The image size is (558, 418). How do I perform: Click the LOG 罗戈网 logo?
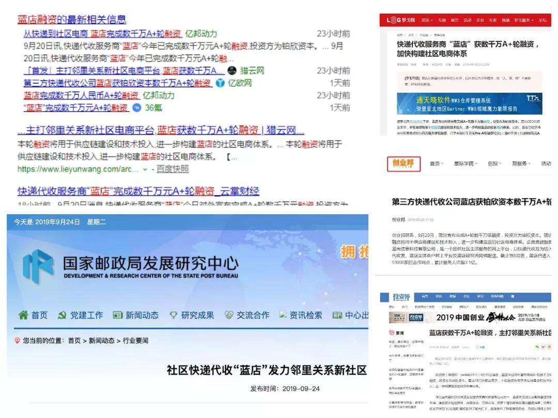tap(401, 20)
